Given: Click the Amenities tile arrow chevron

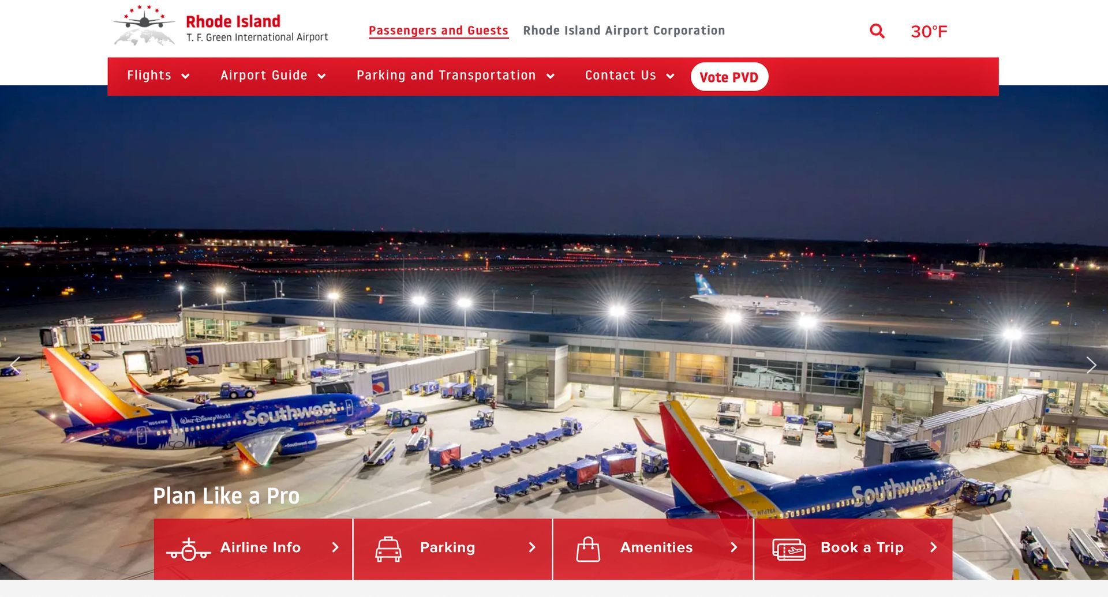Looking at the screenshot, I should [733, 547].
